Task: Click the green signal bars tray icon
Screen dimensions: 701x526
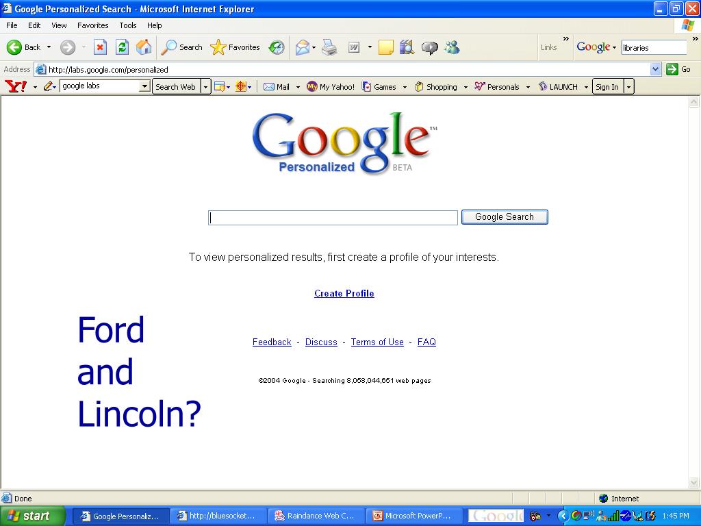Action: click(x=614, y=516)
